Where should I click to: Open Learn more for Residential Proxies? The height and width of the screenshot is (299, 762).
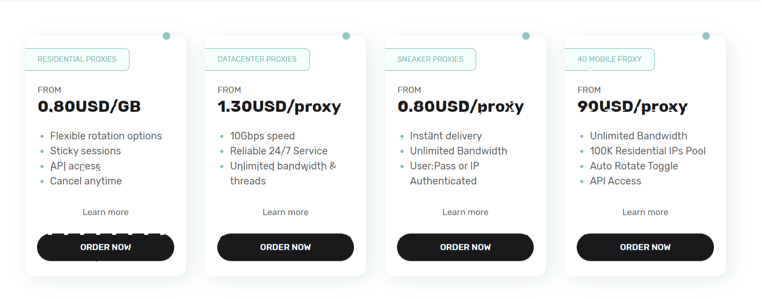(x=106, y=212)
